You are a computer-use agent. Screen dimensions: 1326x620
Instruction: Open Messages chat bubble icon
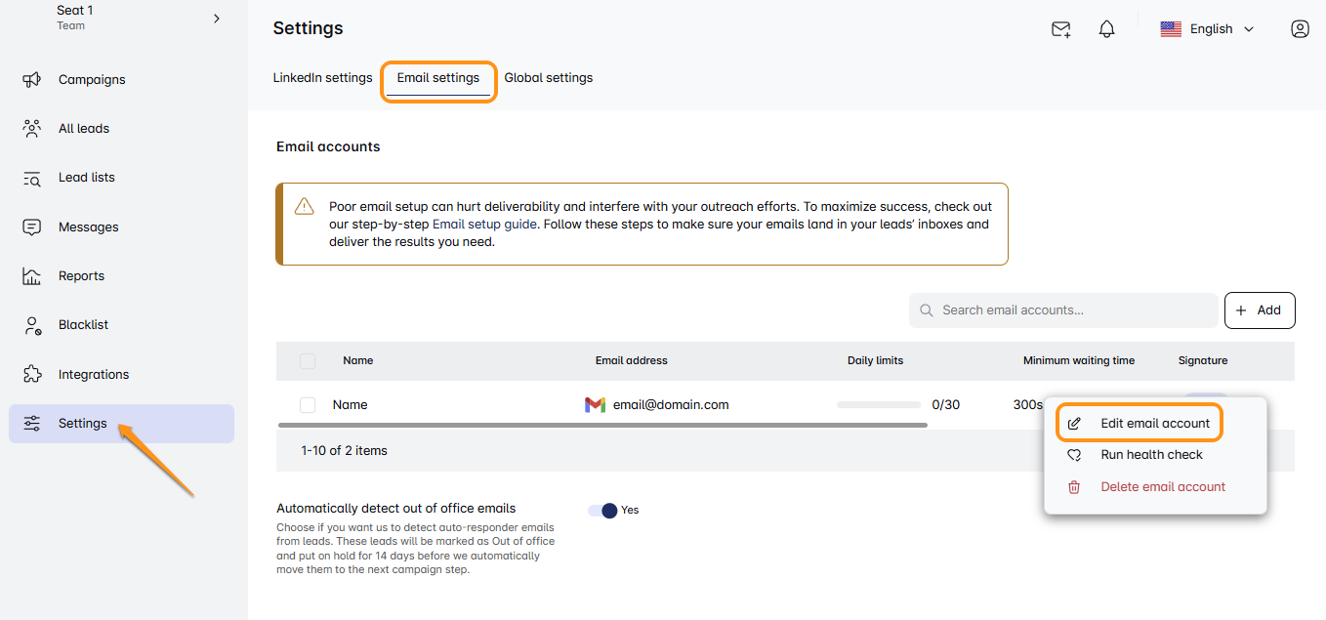tap(31, 227)
